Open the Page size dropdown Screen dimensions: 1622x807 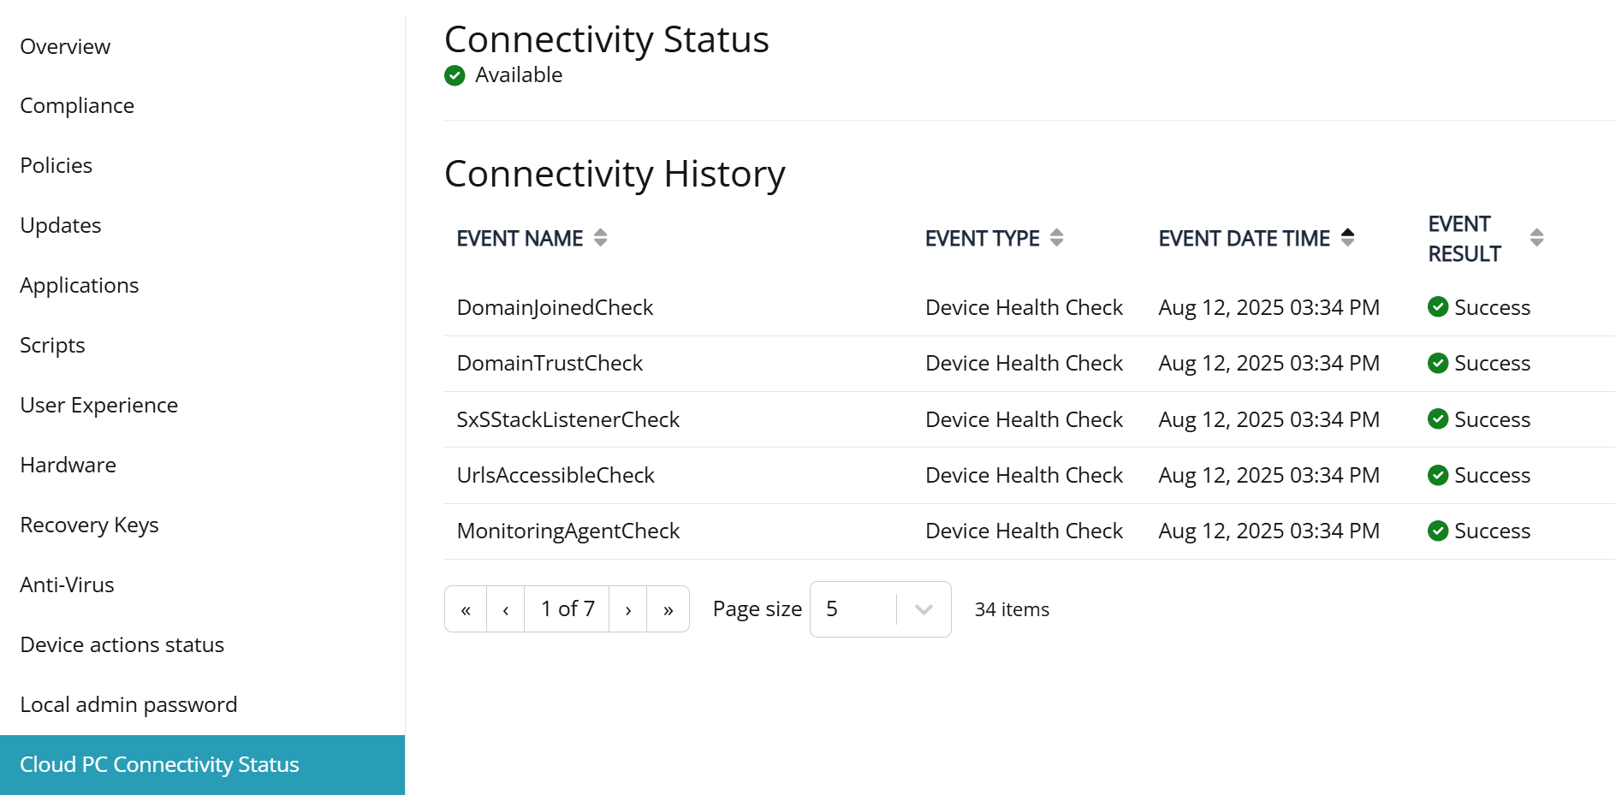coord(879,609)
